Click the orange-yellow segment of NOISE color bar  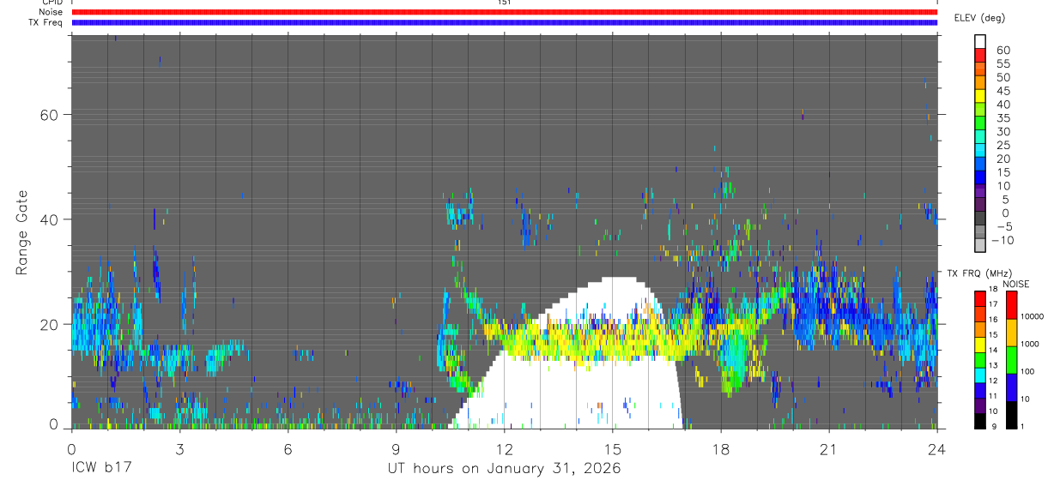tap(1011, 333)
